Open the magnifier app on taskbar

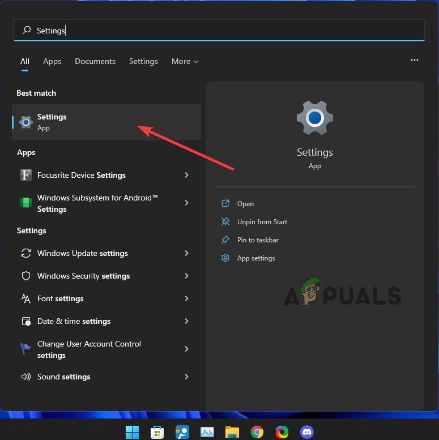(x=182, y=432)
